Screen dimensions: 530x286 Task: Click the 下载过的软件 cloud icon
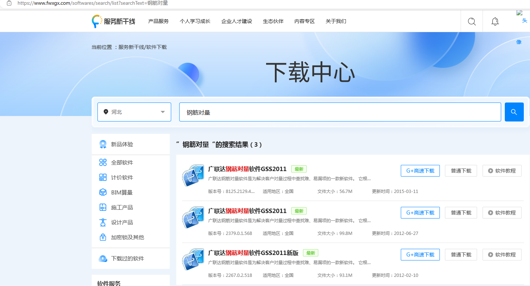[x=103, y=258]
